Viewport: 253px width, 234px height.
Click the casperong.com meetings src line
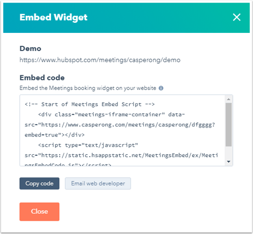pos(120,125)
